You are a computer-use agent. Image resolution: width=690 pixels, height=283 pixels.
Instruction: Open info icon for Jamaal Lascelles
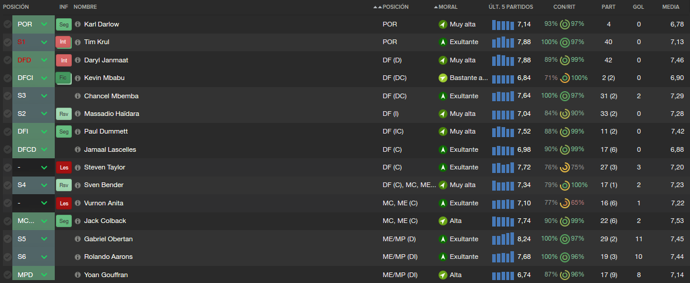click(78, 150)
